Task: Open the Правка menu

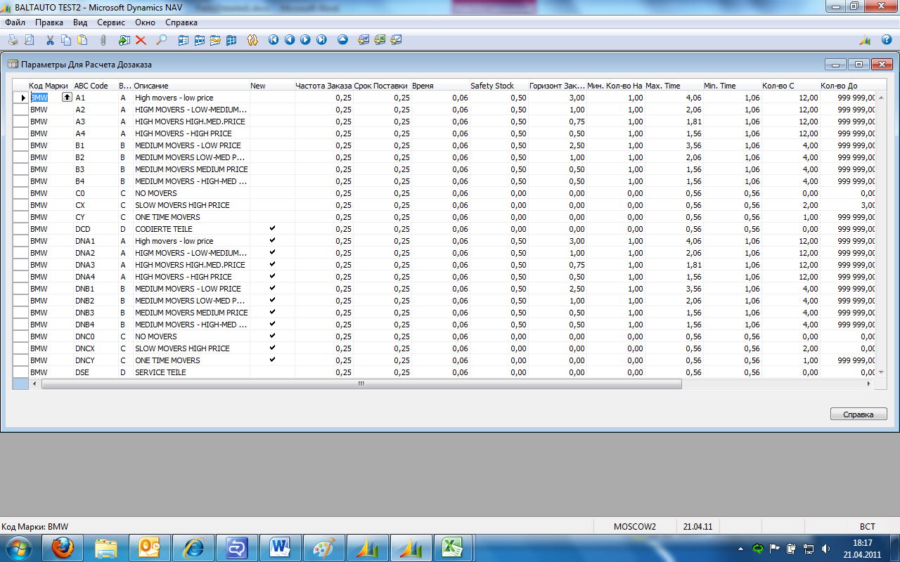Action: 49,22
